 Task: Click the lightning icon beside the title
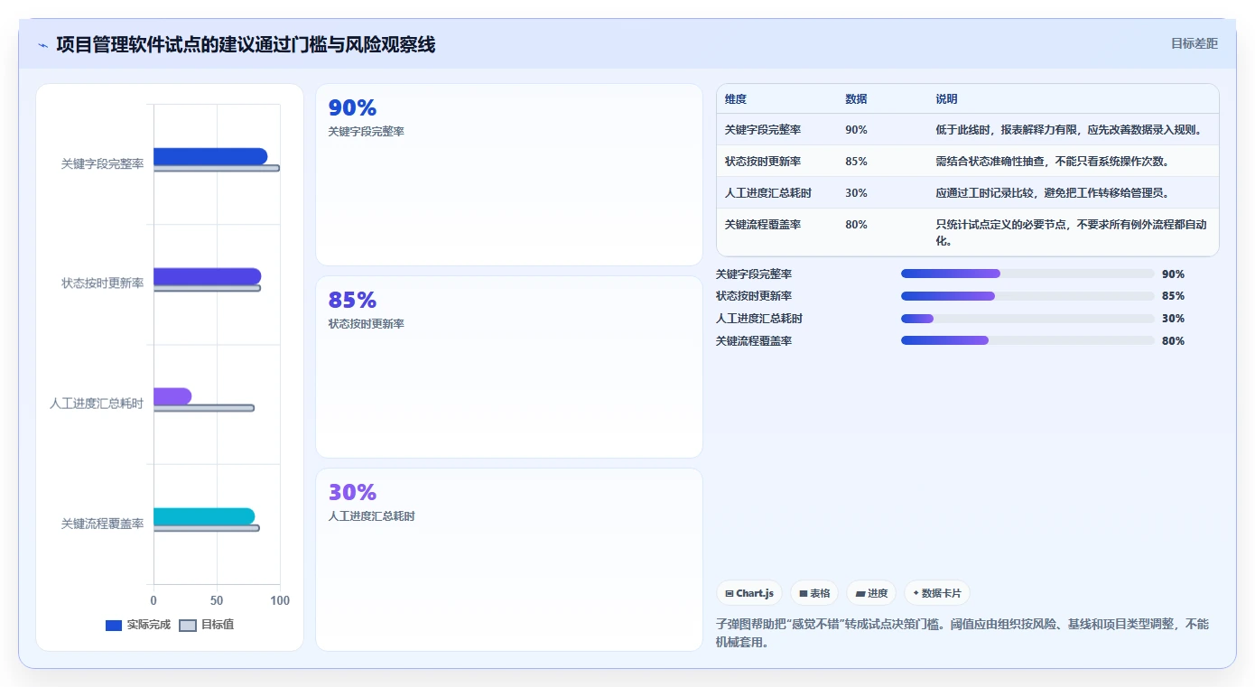click(x=42, y=45)
